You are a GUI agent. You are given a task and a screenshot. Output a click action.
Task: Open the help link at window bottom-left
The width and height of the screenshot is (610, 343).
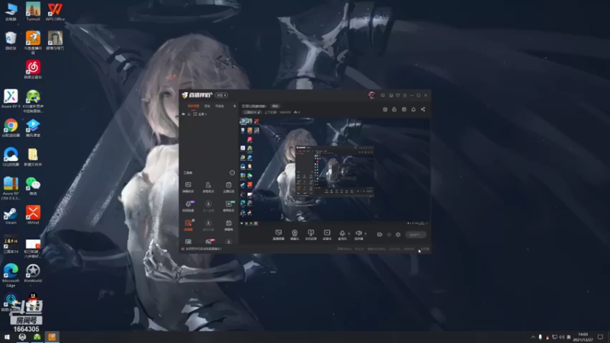(x=202, y=248)
